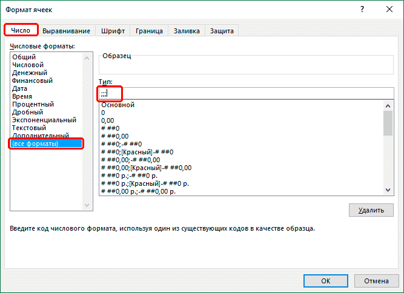Open the Граница tab
Viewport: 404px width, 293px height.
click(x=149, y=31)
